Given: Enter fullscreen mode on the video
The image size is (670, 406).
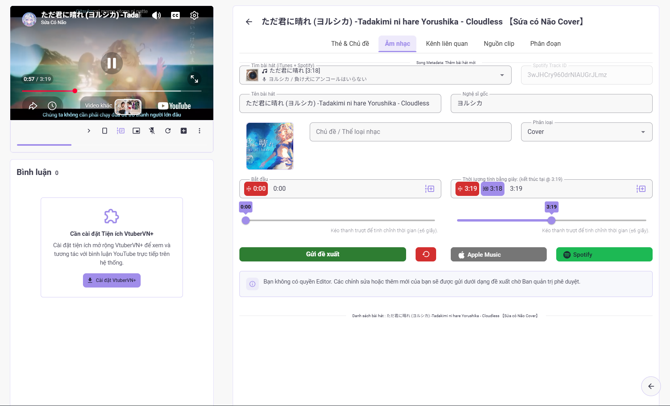Looking at the screenshot, I should tap(194, 79).
